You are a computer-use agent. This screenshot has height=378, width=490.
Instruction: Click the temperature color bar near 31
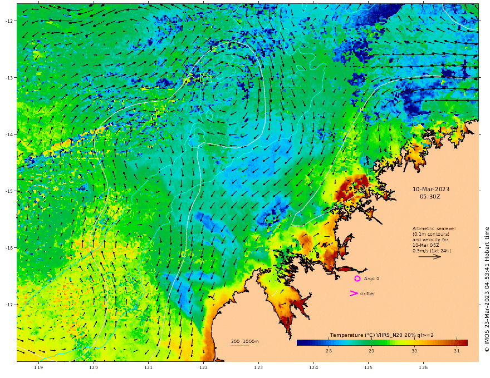coord(457,343)
